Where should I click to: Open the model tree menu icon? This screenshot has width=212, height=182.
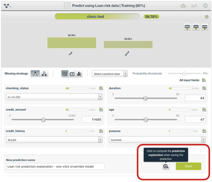(7, 6)
